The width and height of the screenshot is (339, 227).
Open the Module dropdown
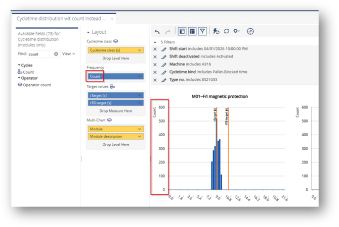(x=140, y=129)
